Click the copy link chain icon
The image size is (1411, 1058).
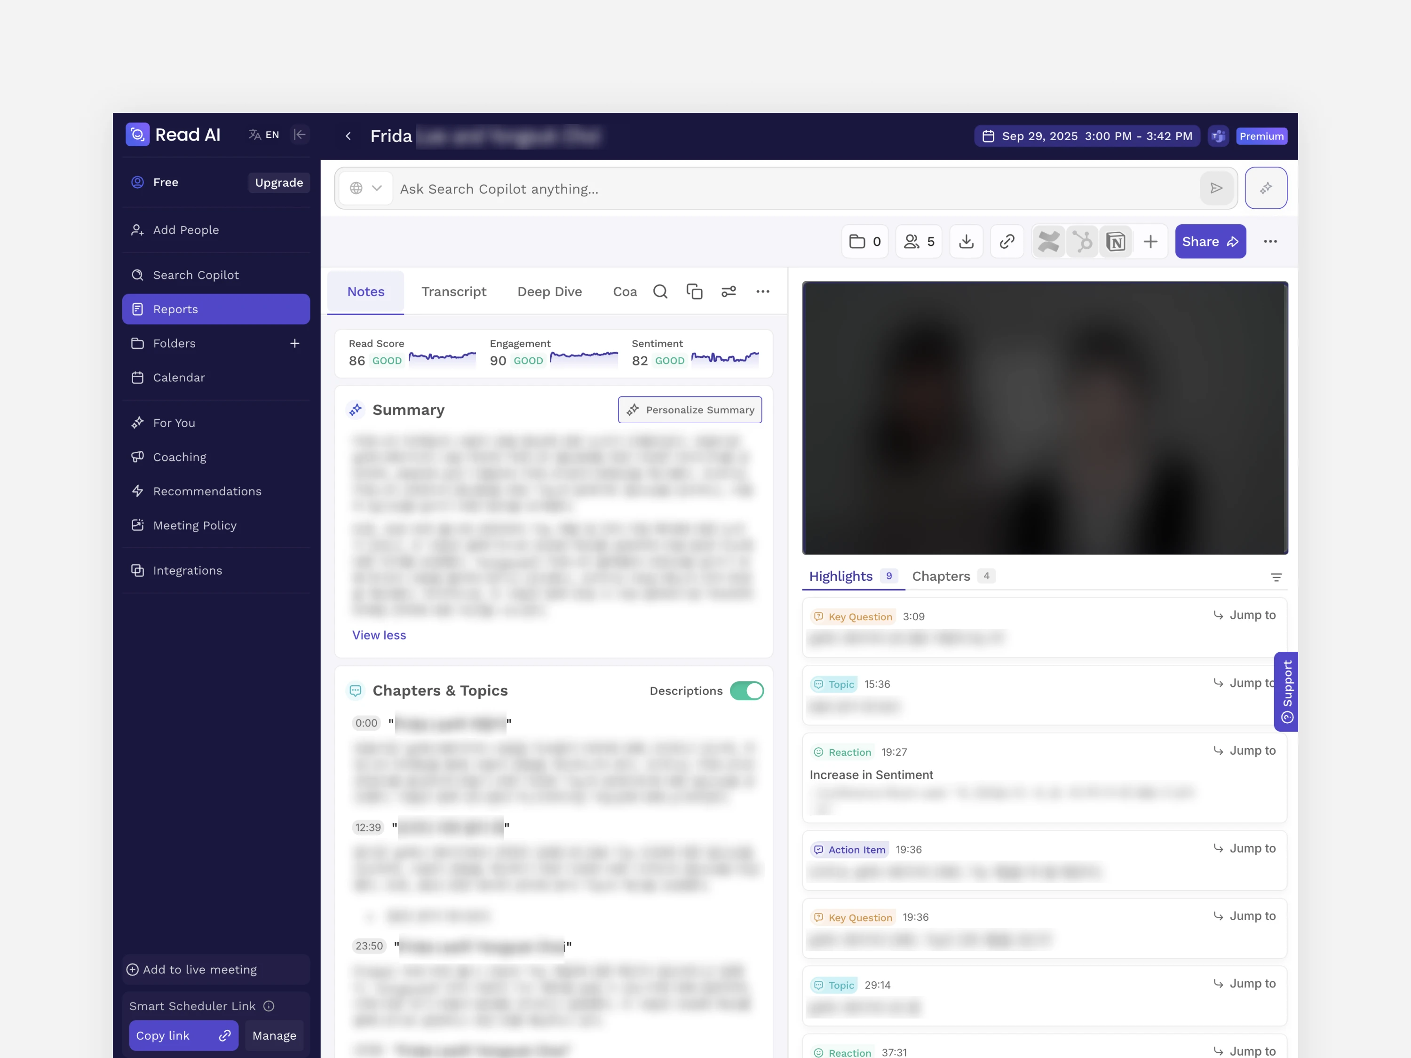pyautogui.click(x=1007, y=242)
